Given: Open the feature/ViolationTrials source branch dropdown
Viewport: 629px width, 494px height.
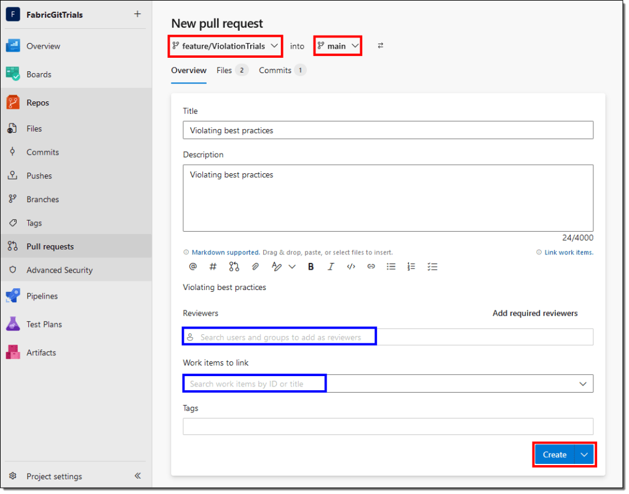Looking at the screenshot, I should [x=226, y=46].
